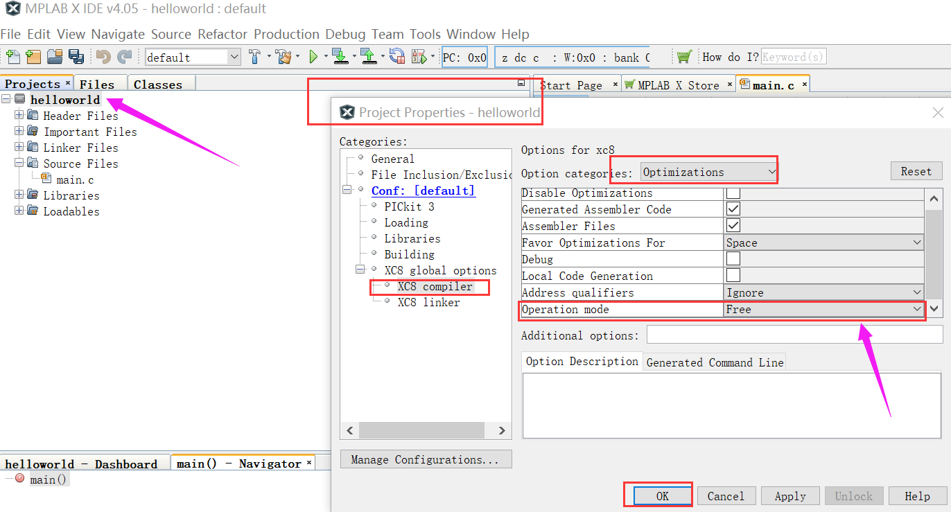
Task: Open Favor Optimizations For dropdown
Action: coord(823,242)
